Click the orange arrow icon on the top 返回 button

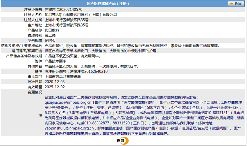(x=232, y=3)
